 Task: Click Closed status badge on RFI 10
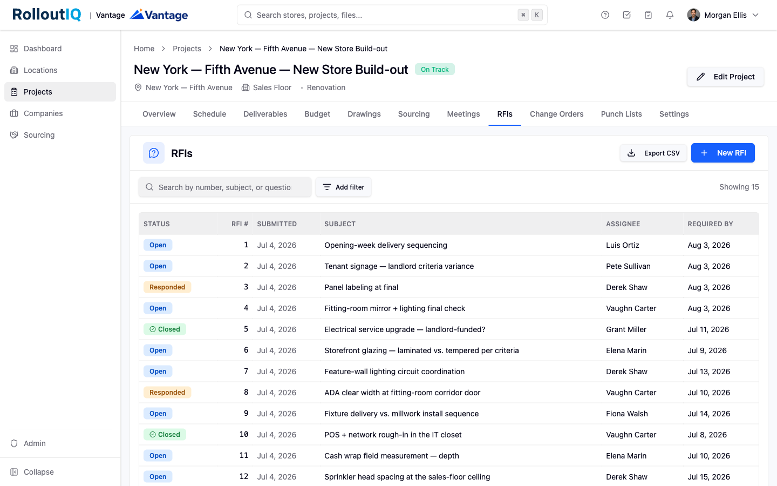click(x=165, y=435)
